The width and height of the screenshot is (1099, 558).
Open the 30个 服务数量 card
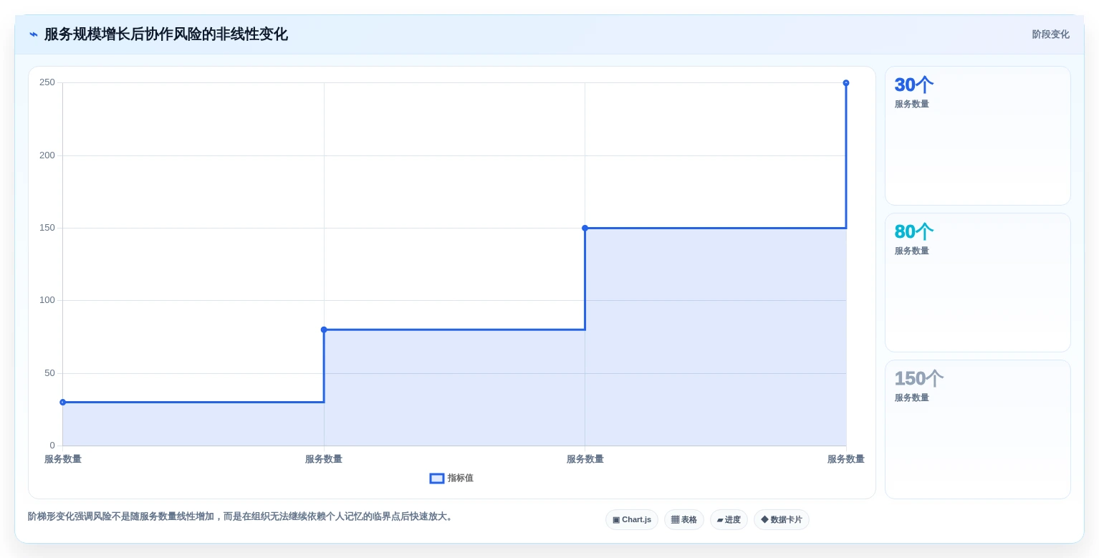[x=978, y=136]
